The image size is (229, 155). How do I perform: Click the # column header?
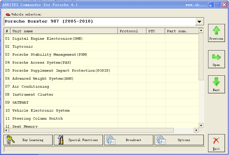pos(7,31)
